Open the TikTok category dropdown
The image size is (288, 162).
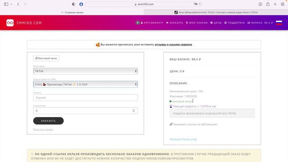(85, 71)
